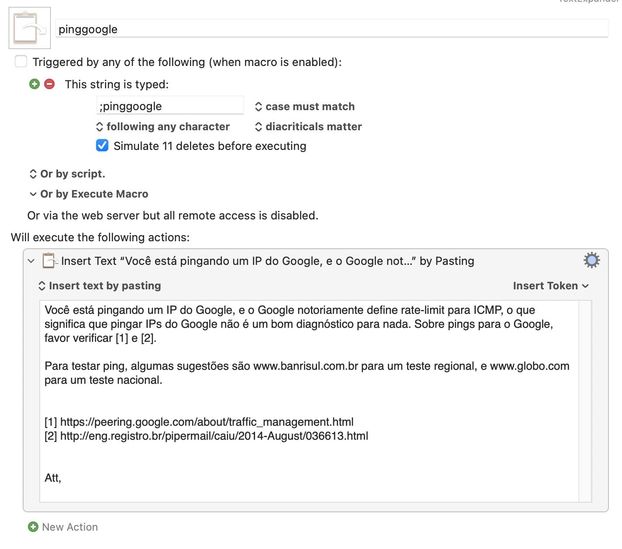622x549 pixels.
Task: Click the macro name field pinggoogle
Action: click(332, 29)
